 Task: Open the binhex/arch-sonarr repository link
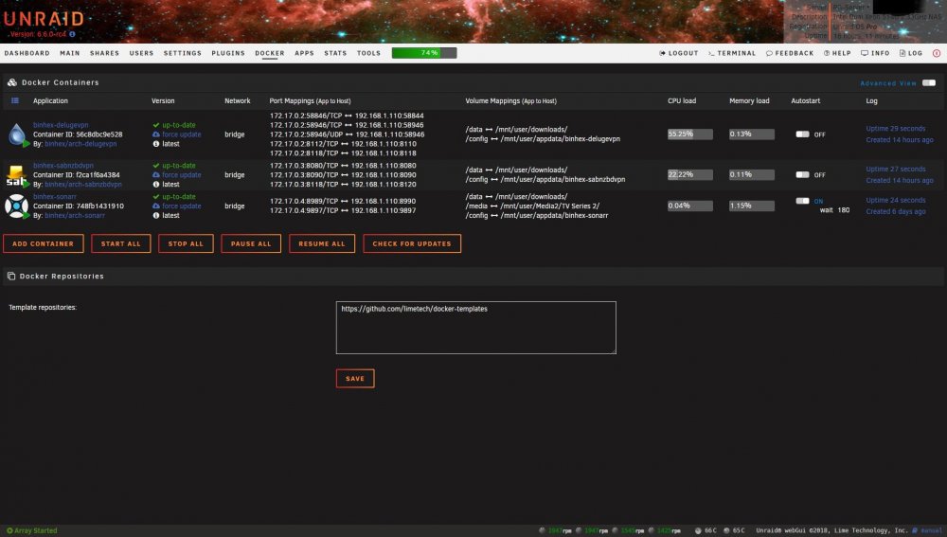click(74, 215)
